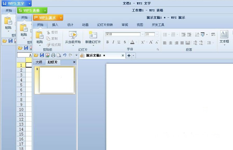Open dropdown arrow beside WPS 演示 button
233x150 pixels.
61,18
